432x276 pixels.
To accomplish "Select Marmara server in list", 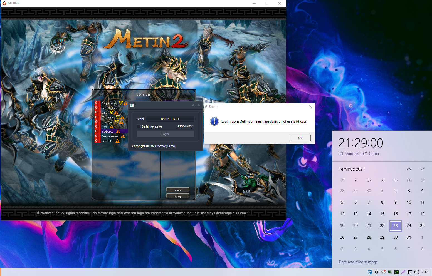I will pyautogui.click(x=107, y=117).
